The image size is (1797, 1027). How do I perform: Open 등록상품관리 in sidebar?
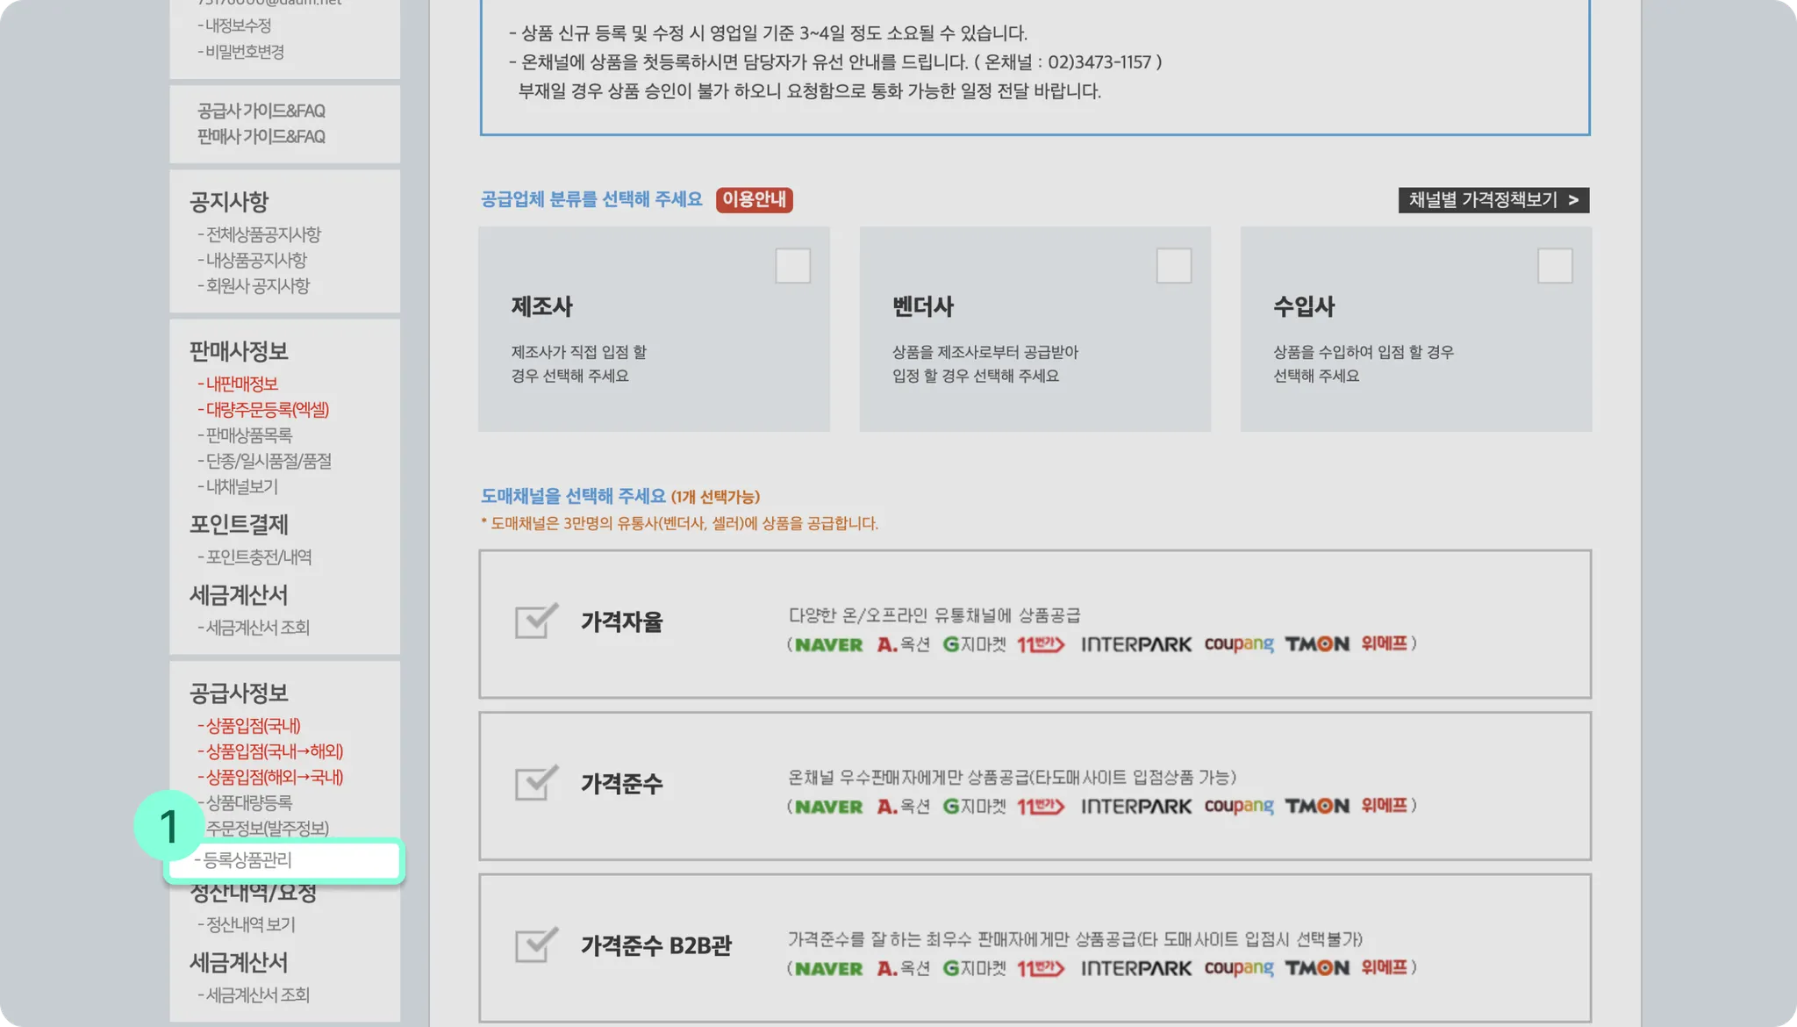(x=247, y=860)
